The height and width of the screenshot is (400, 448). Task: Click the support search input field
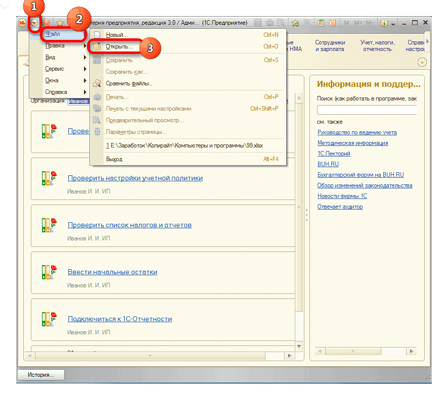tap(367, 110)
